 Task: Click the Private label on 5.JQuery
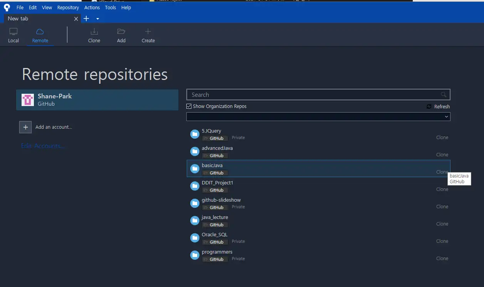click(238, 138)
